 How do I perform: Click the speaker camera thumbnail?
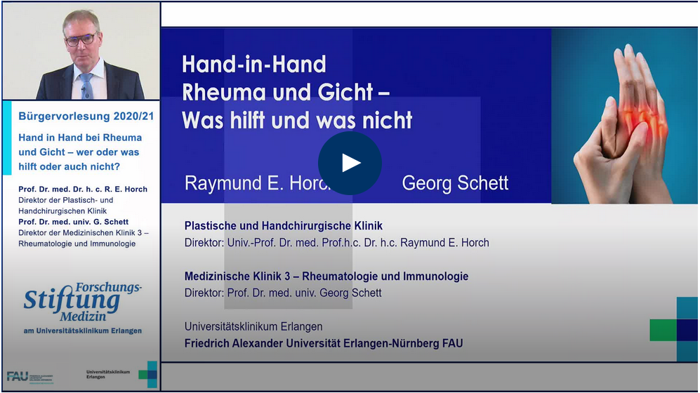click(81, 51)
